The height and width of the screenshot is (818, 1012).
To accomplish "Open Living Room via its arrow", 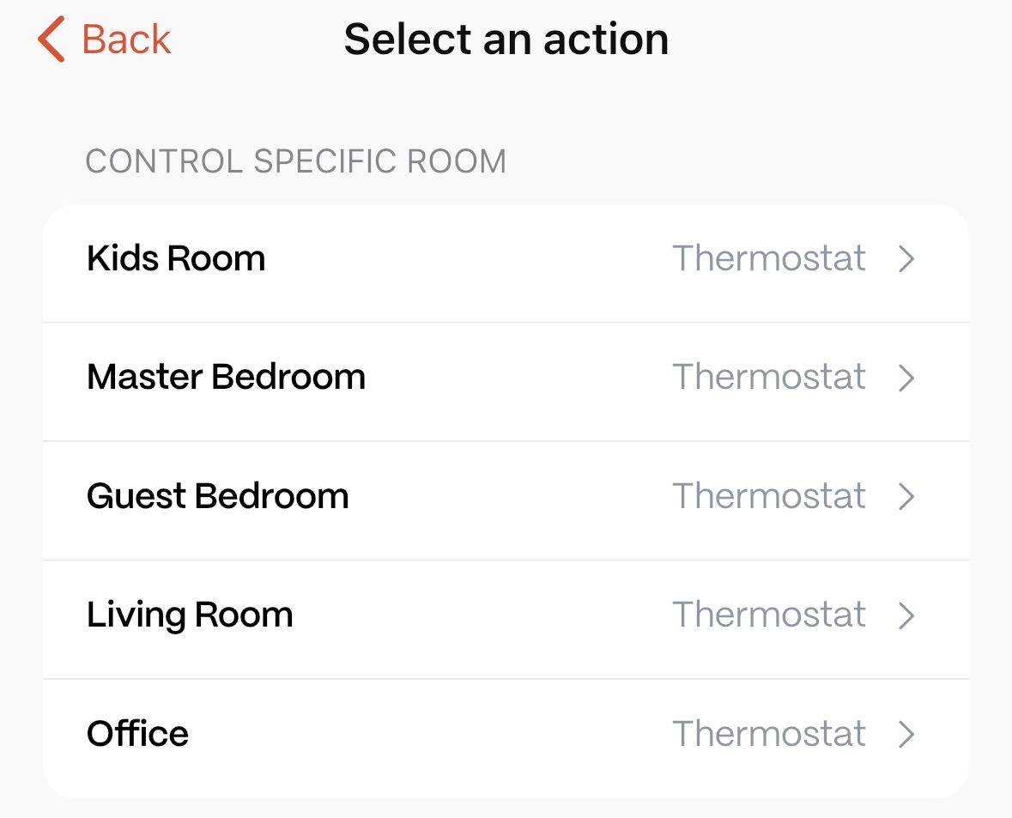I will coord(906,615).
